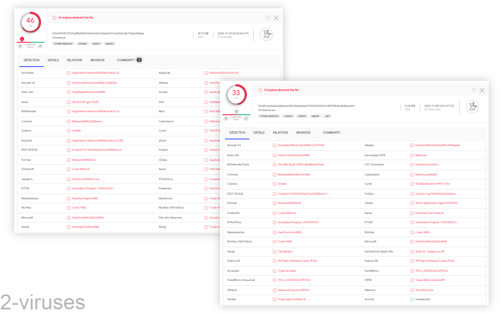The width and height of the screenshot is (503, 314).
Task: Click the warning icon beside W32.Hack.Tool
Action: coord(412,290)
